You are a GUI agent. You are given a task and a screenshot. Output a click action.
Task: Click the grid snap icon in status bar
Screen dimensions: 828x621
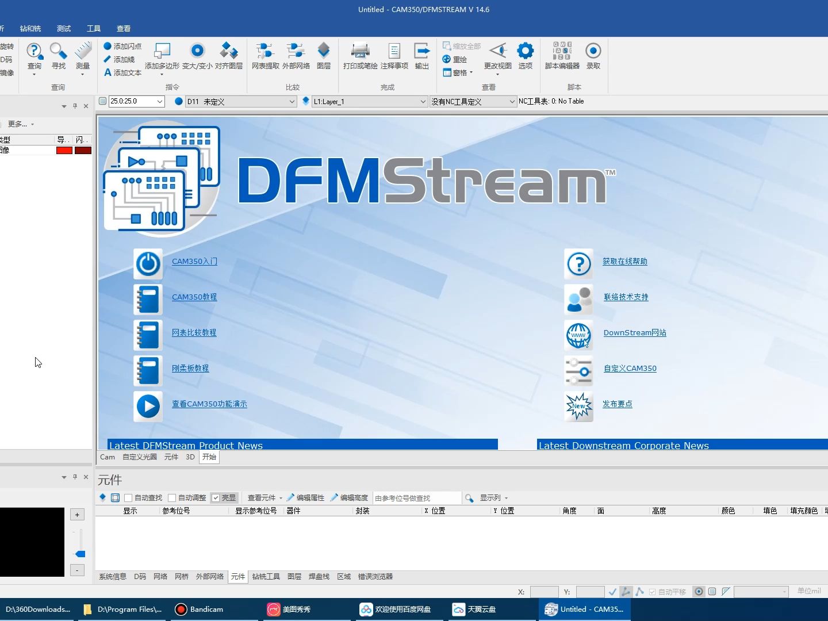point(712,591)
